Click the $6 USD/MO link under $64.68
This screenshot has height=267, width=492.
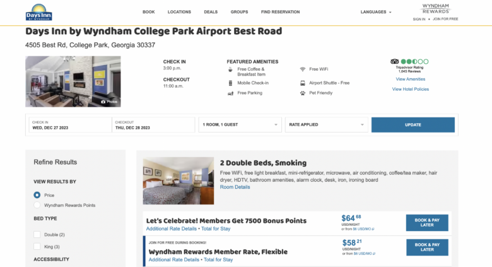(363, 229)
